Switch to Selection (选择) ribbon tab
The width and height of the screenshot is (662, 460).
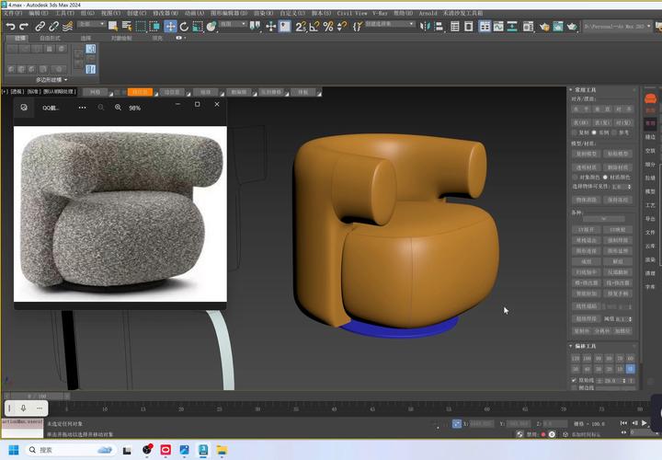(86, 38)
